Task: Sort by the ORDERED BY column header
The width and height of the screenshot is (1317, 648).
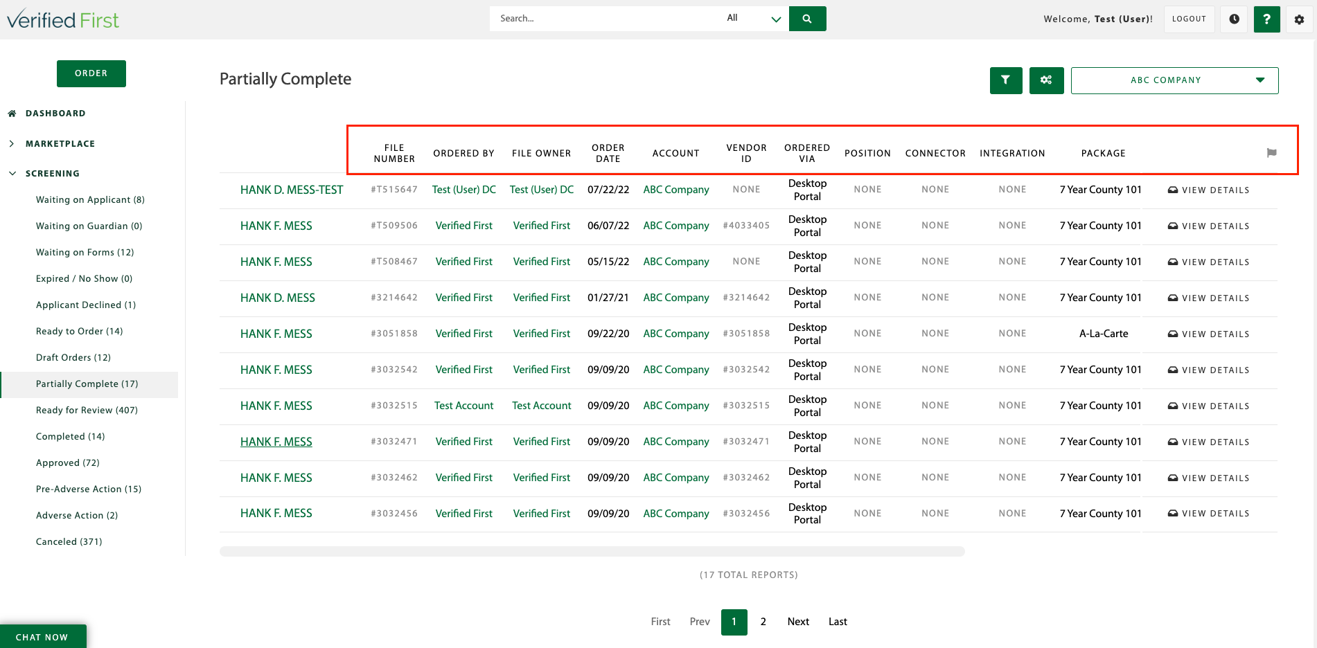Action: (464, 153)
